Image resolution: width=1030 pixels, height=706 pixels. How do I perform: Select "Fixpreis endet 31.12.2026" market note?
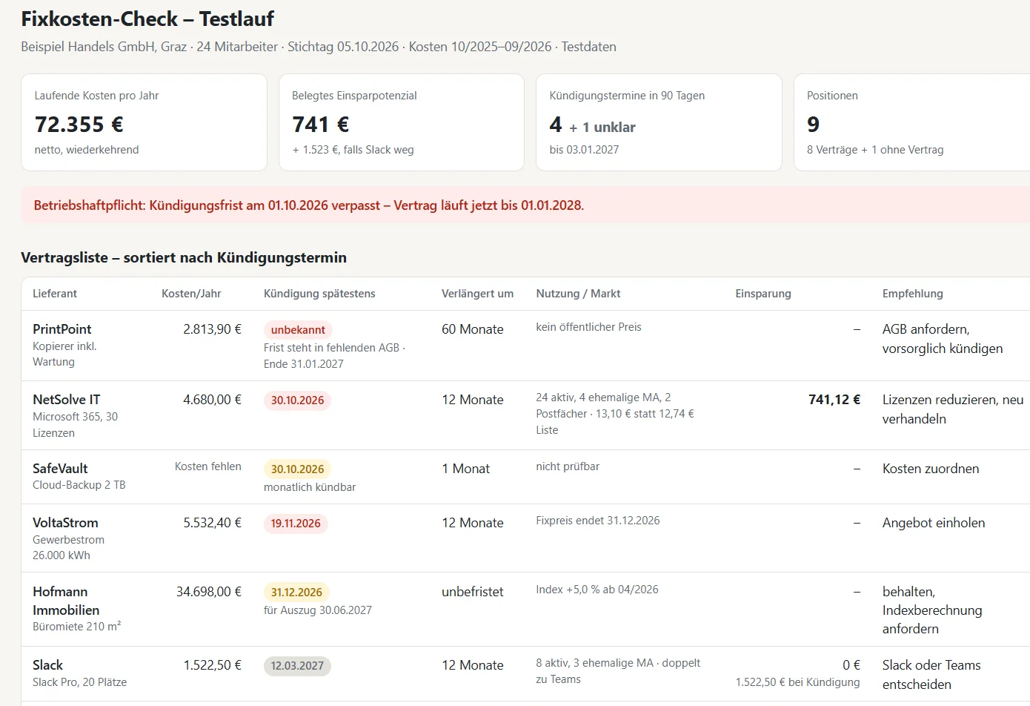click(598, 521)
